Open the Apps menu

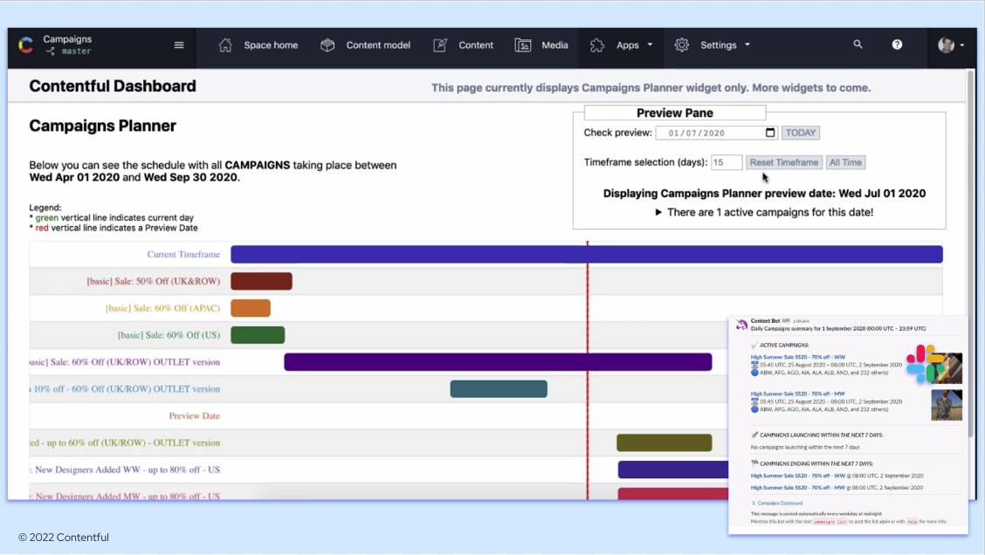tap(627, 45)
